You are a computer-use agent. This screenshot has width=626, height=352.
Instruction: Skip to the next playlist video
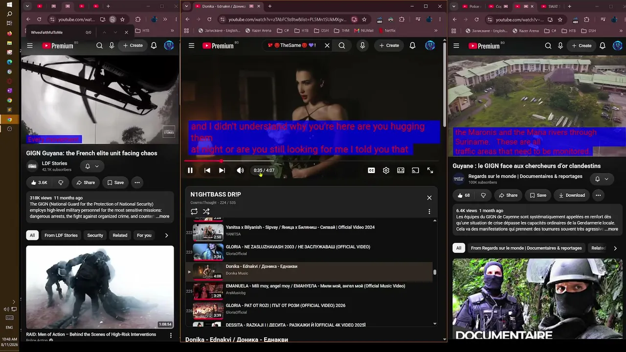[222, 171]
